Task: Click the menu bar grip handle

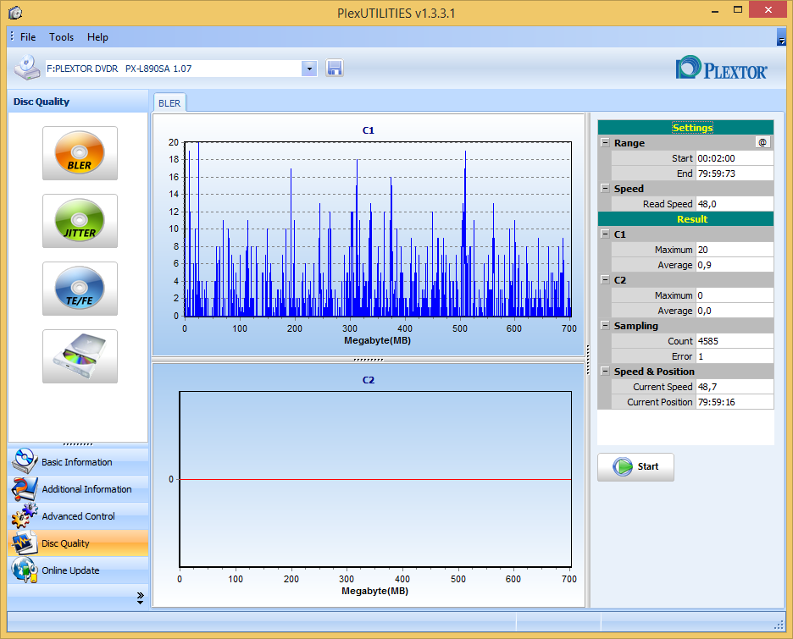Action: coord(12,36)
